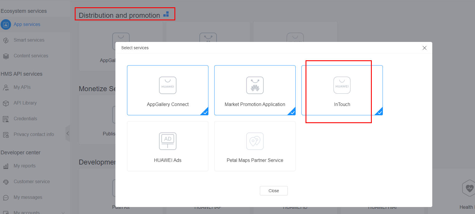Click the Market Promotion Application label
This screenshot has height=214, width=475.
[255, 104]
